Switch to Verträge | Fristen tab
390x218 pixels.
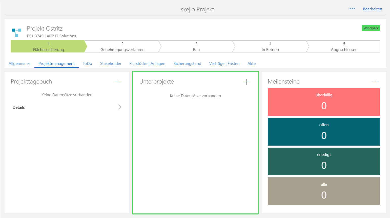pyautogui.click(x=224, y=64)
